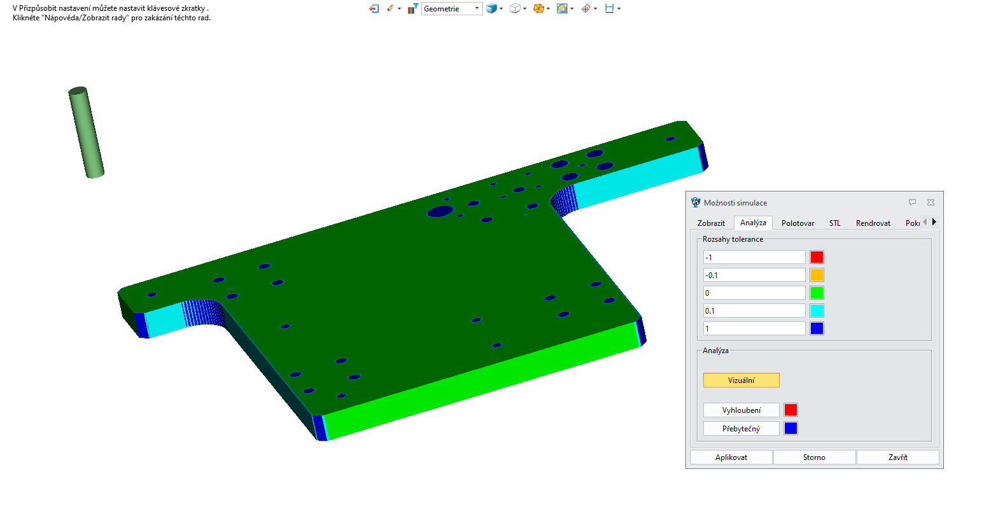
Task: Click the dimension measure icon
Action: pos(609,9)
